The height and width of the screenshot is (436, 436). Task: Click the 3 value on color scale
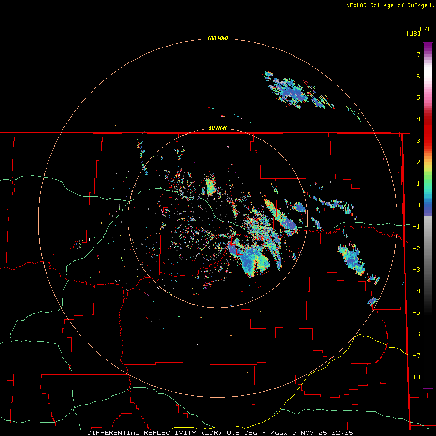[x=418, y=140]
